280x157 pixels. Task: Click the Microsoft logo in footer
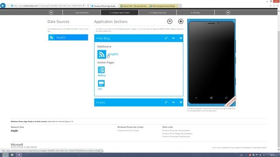pyautogui.click(x=17, y=144)
